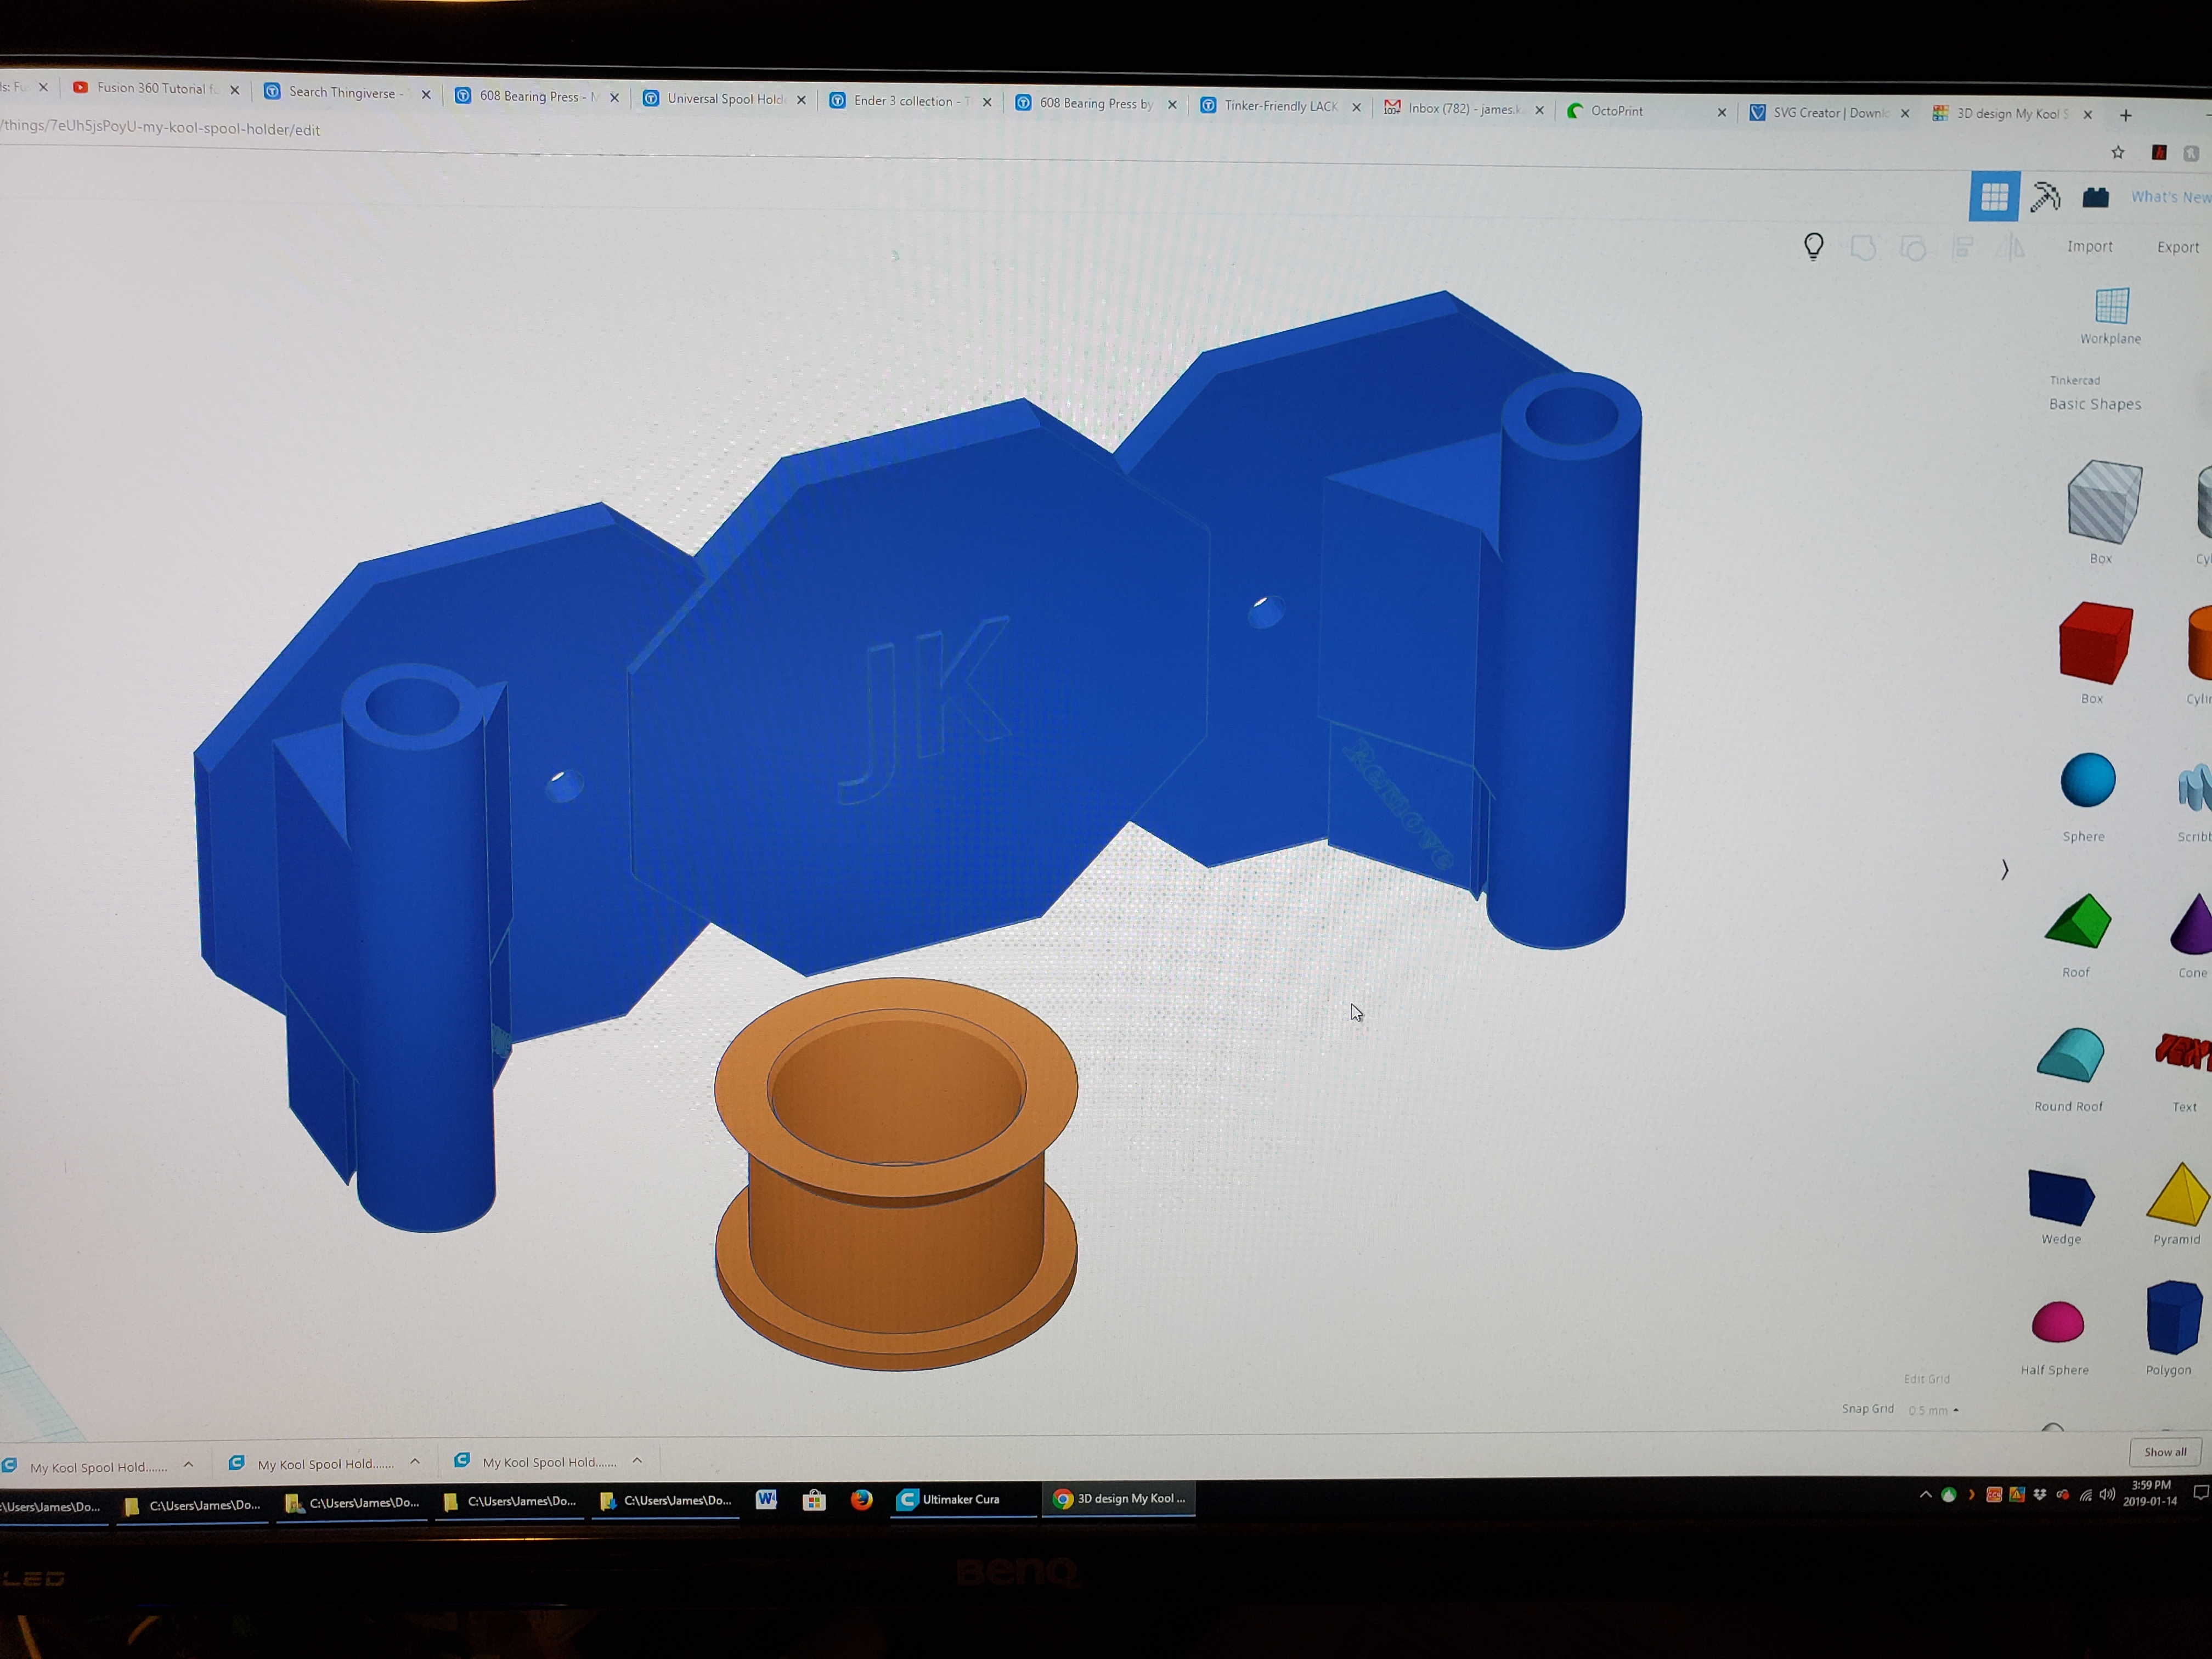The image size is (2212, 1659).
Task: Open the Bricks lego mode icon
Action: click(x=2096, y=197)
